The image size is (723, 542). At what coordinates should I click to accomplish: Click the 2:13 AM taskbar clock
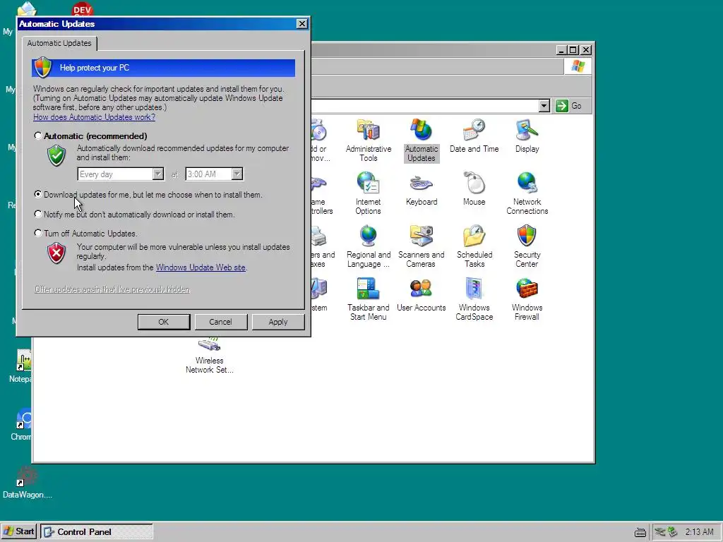point(699,532)
